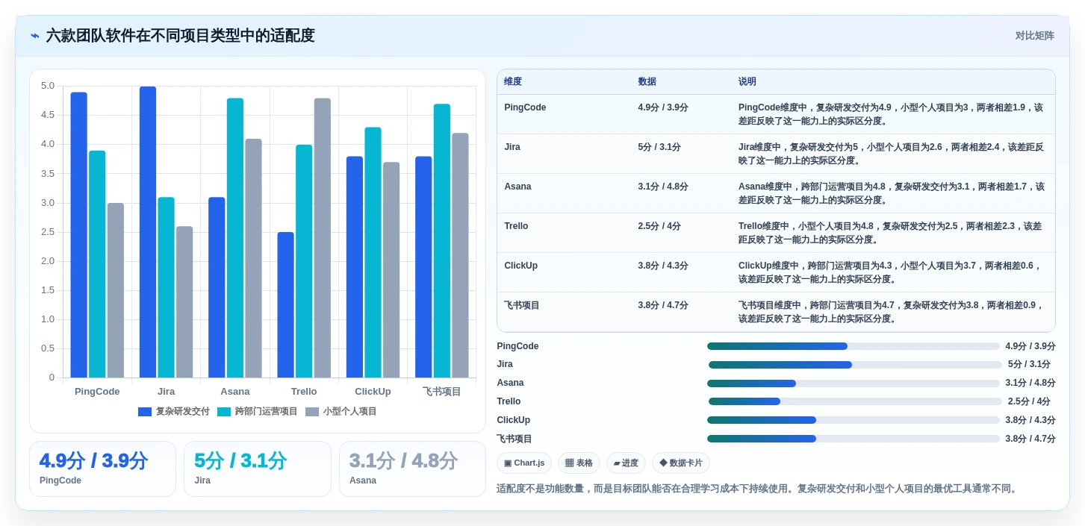Click the 飞书项目 x-axis label
This screenshot has width=1085, height=526.
click(x=441, y=392)
